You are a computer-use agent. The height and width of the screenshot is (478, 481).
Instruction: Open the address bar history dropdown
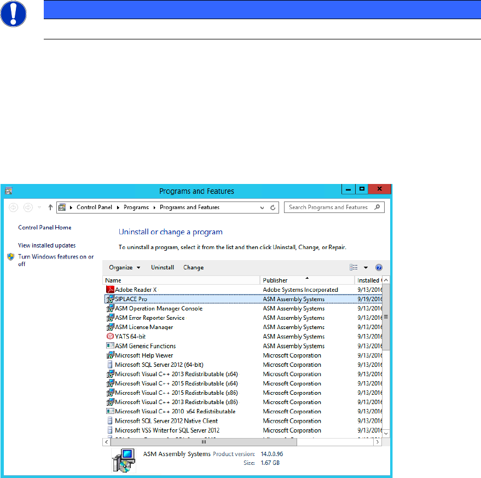point(262,208)
